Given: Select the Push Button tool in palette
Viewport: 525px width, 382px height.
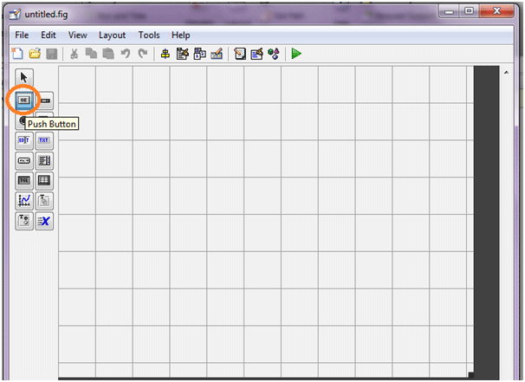Looking at the screenshot, I should pos(24,100).
